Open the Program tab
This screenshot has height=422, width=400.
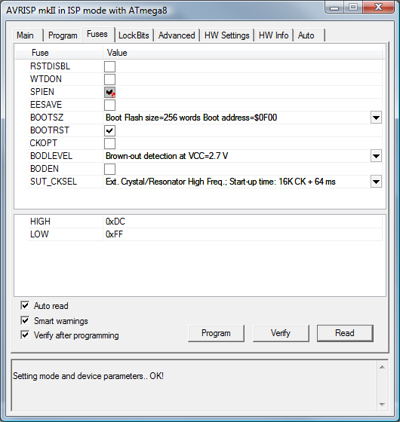point(63,35)
